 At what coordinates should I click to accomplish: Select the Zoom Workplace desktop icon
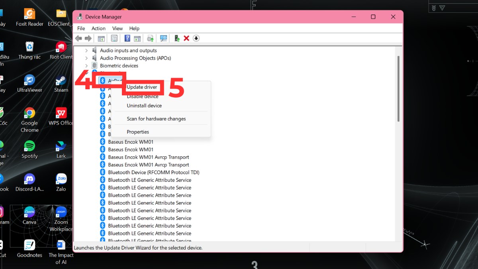click(x=61, y=219)
